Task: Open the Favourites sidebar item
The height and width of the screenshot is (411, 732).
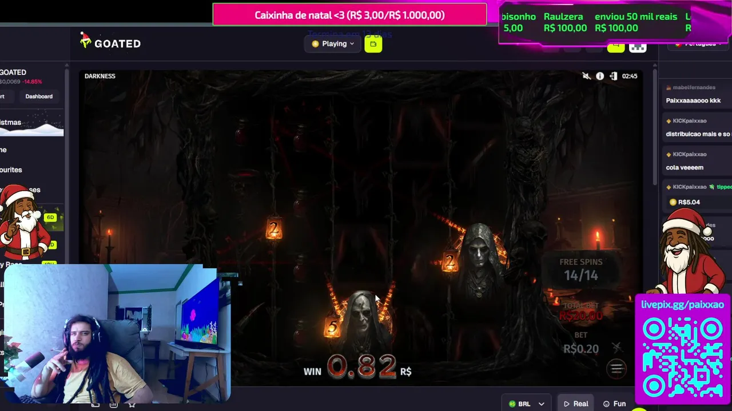Action: [11, 170]
